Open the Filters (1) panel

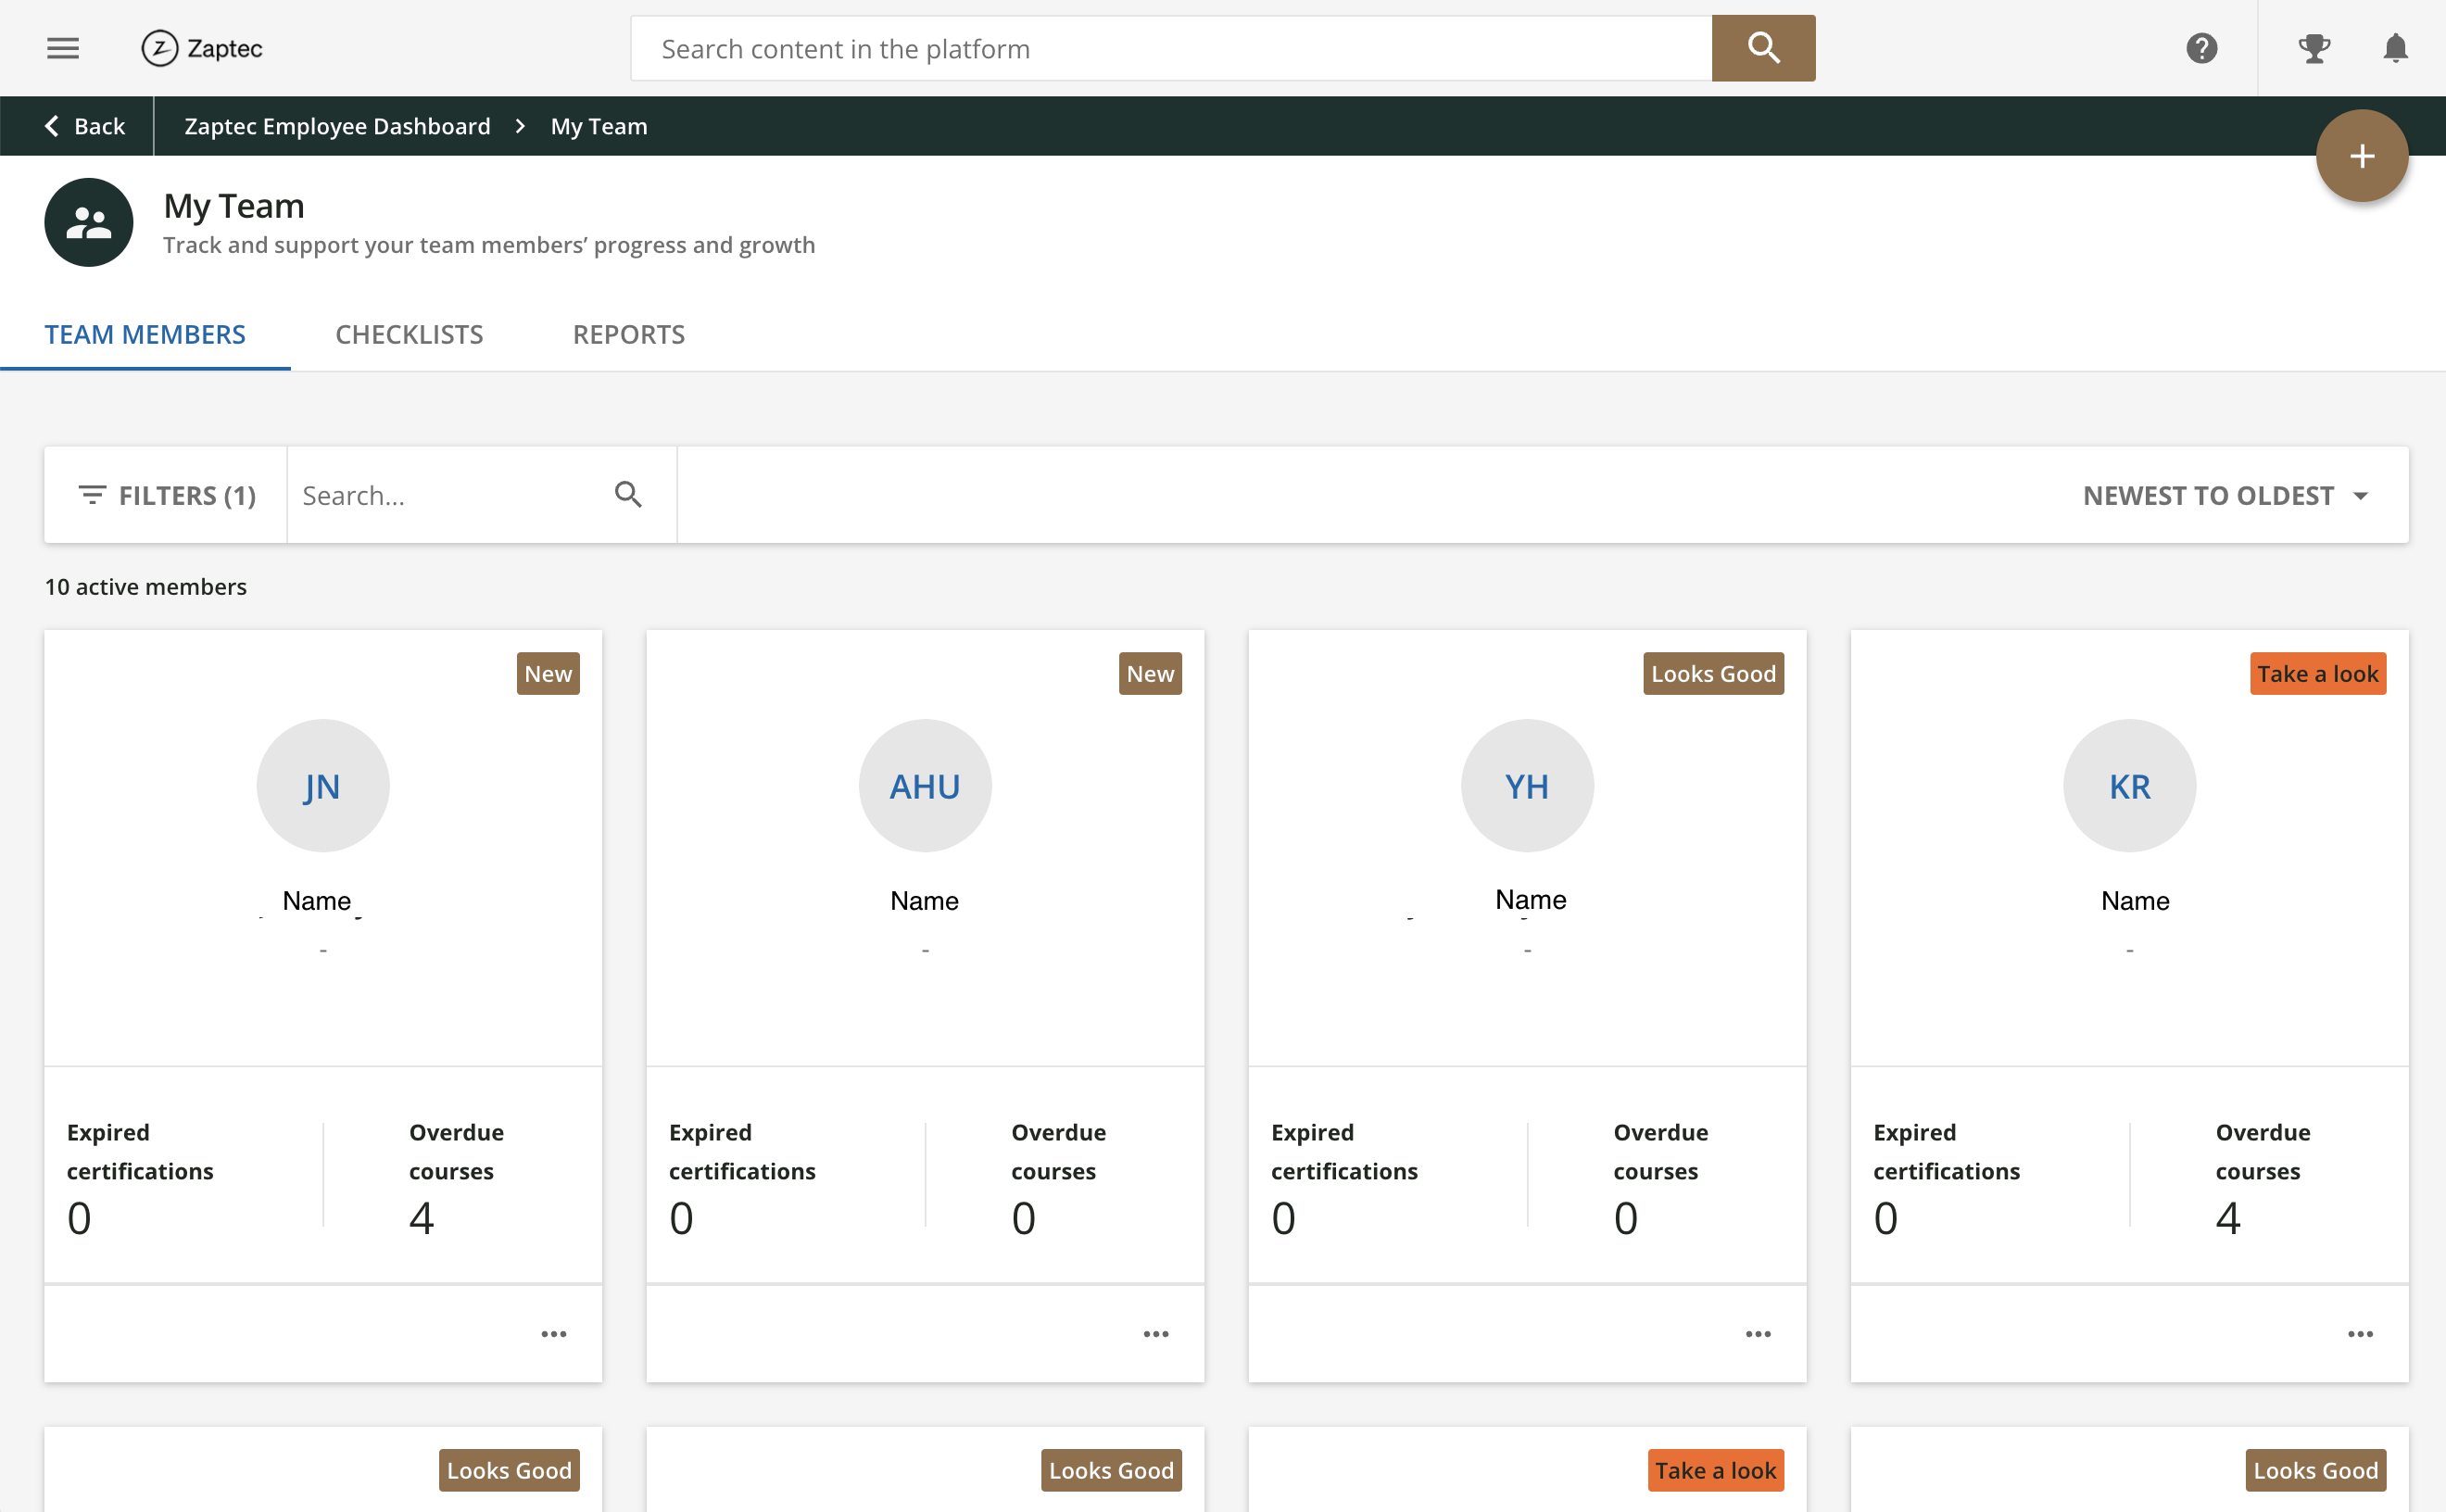pyautogui.click(x=167, y=496)
